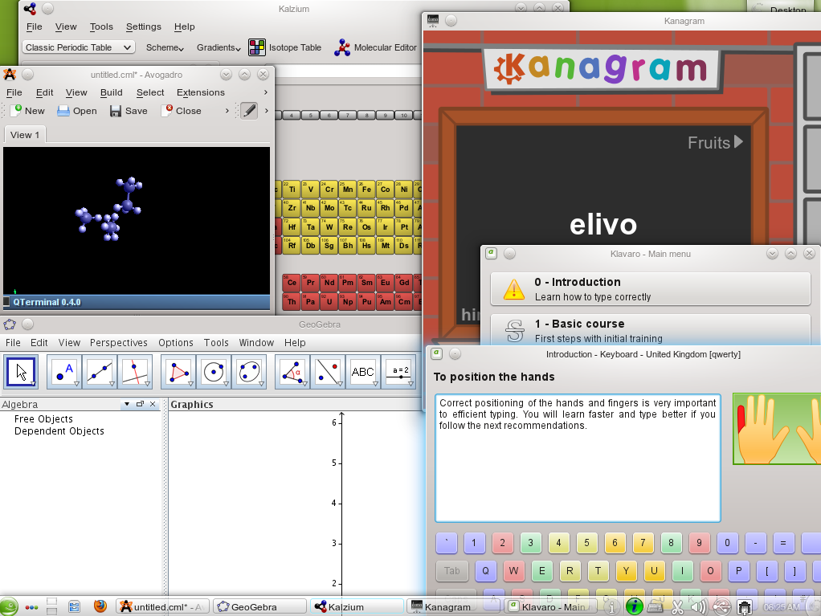821x616 pixels.
Task: Select the Move arrow tool in GeoGebra
Action: pos(21,372)
